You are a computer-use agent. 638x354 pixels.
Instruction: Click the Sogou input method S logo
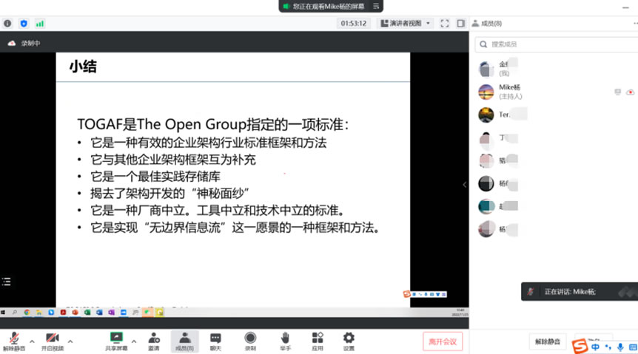[580, 347]
